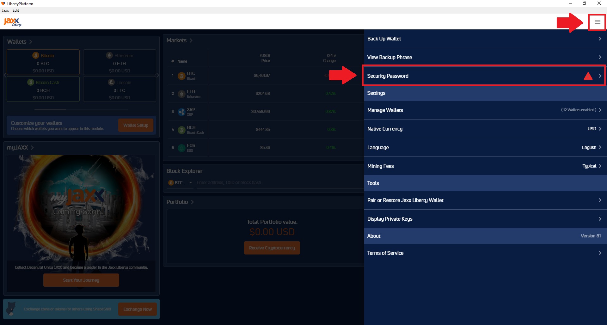Click the LibertyPlatform title bar app icon
Viewport: 607px width, 325px height.
pos(3,3)
